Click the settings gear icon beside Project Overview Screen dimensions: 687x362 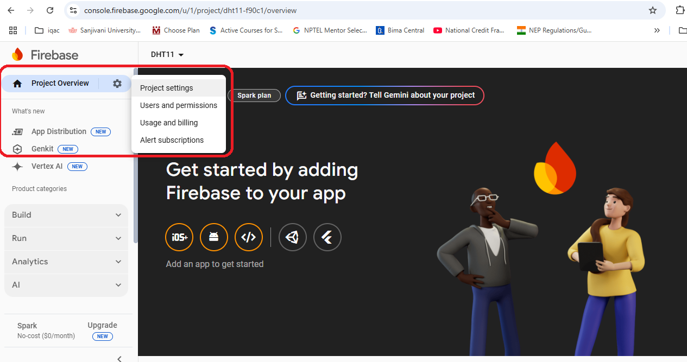(x=117, y=84)
